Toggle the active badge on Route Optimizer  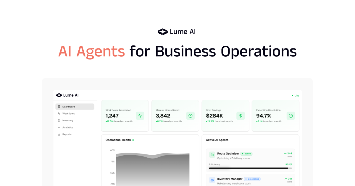tap(246, 154)
